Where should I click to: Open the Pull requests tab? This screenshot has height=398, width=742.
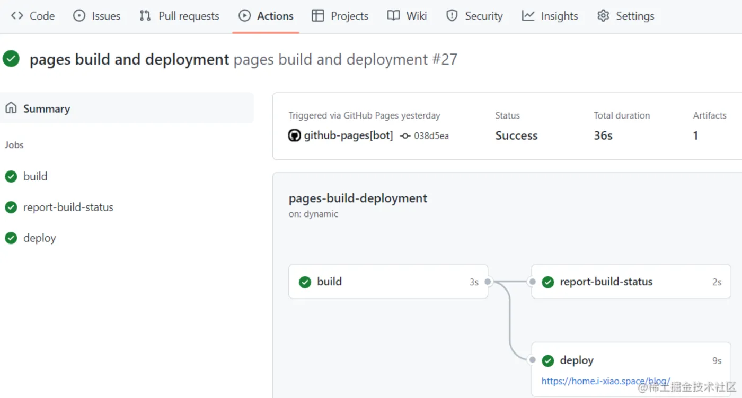pos(179,16)
